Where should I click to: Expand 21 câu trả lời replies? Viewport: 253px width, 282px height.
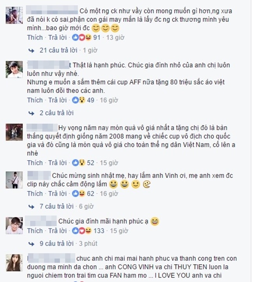pyautogui.click(x=58, y=50)
